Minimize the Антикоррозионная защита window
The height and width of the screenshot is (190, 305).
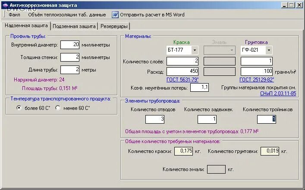pos(284,5)
